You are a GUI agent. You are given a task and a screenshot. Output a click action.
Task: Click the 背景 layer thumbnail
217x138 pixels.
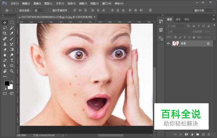tap(175, 43)
